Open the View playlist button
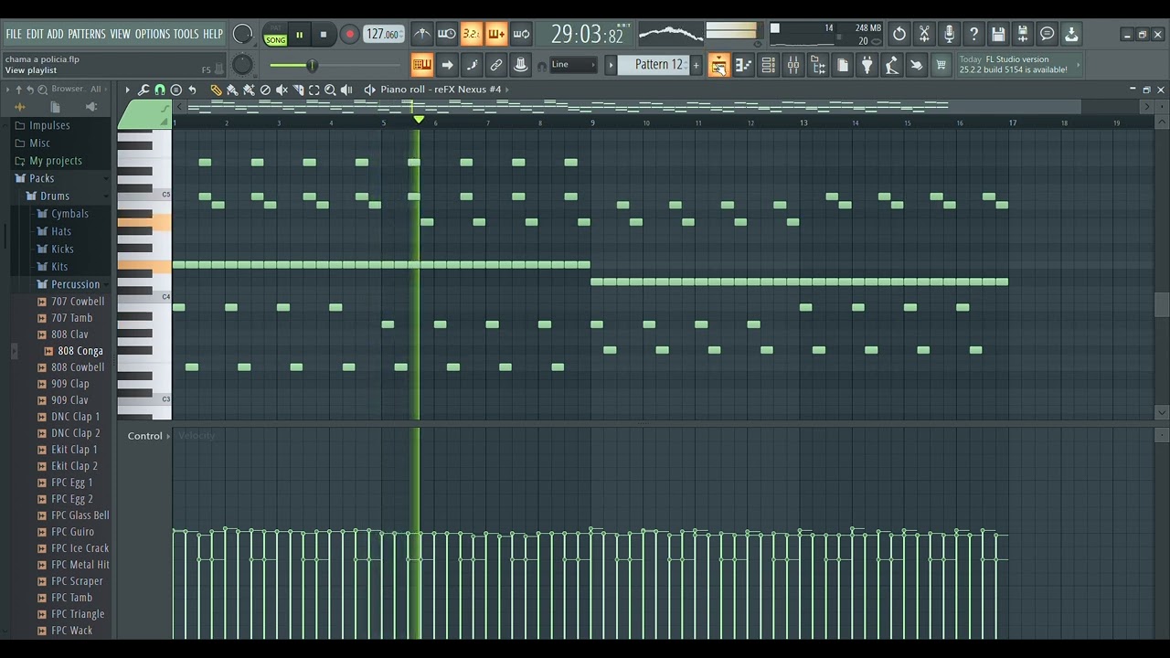The width and height of the screenshot is (1170, 658). [x=718, y=65]
